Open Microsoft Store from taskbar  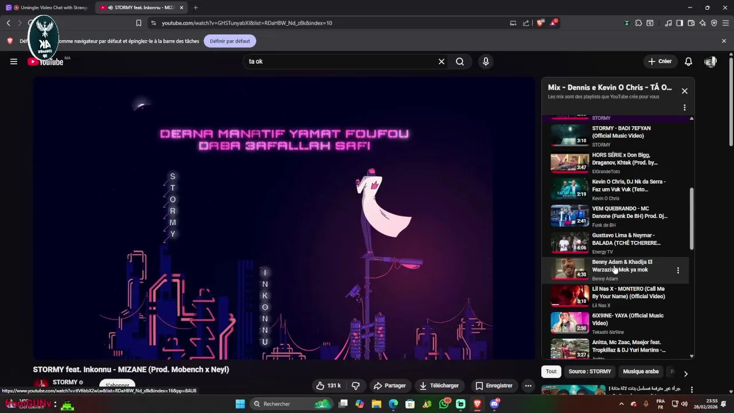pos(410,404)
